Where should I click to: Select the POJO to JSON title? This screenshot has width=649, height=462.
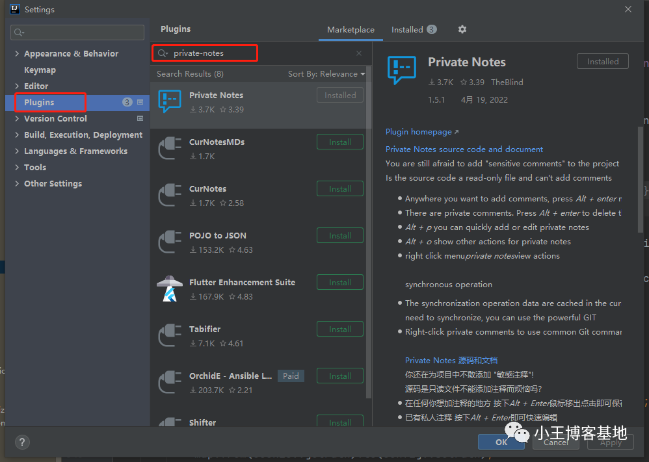[x=218, y=236]
